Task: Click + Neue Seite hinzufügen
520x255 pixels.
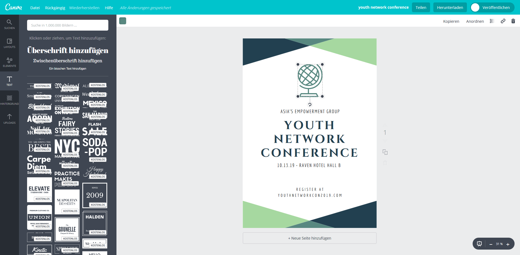Action: [310, 238]
